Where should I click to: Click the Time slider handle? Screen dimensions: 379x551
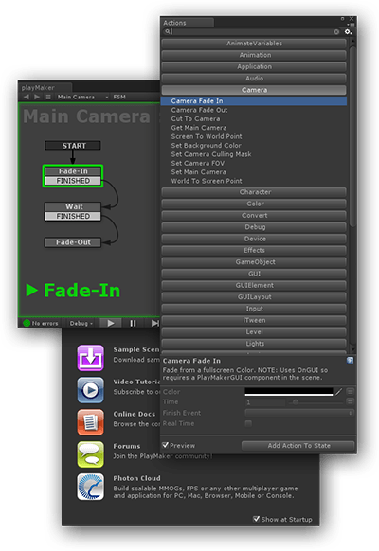[x=296, y=402]
